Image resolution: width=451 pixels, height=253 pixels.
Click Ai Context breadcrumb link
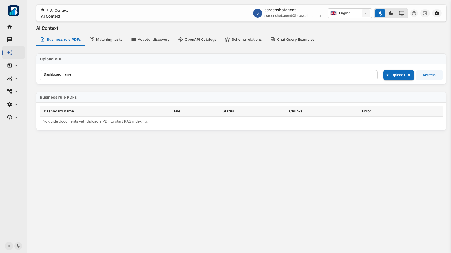[x=59, y=10]
